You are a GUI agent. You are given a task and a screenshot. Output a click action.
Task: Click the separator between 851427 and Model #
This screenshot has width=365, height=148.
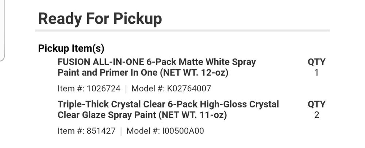pos(121,131)
